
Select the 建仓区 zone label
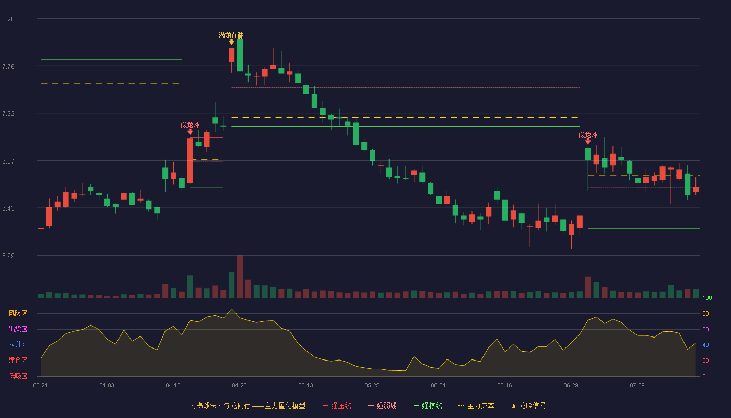(x=18, y=361)
